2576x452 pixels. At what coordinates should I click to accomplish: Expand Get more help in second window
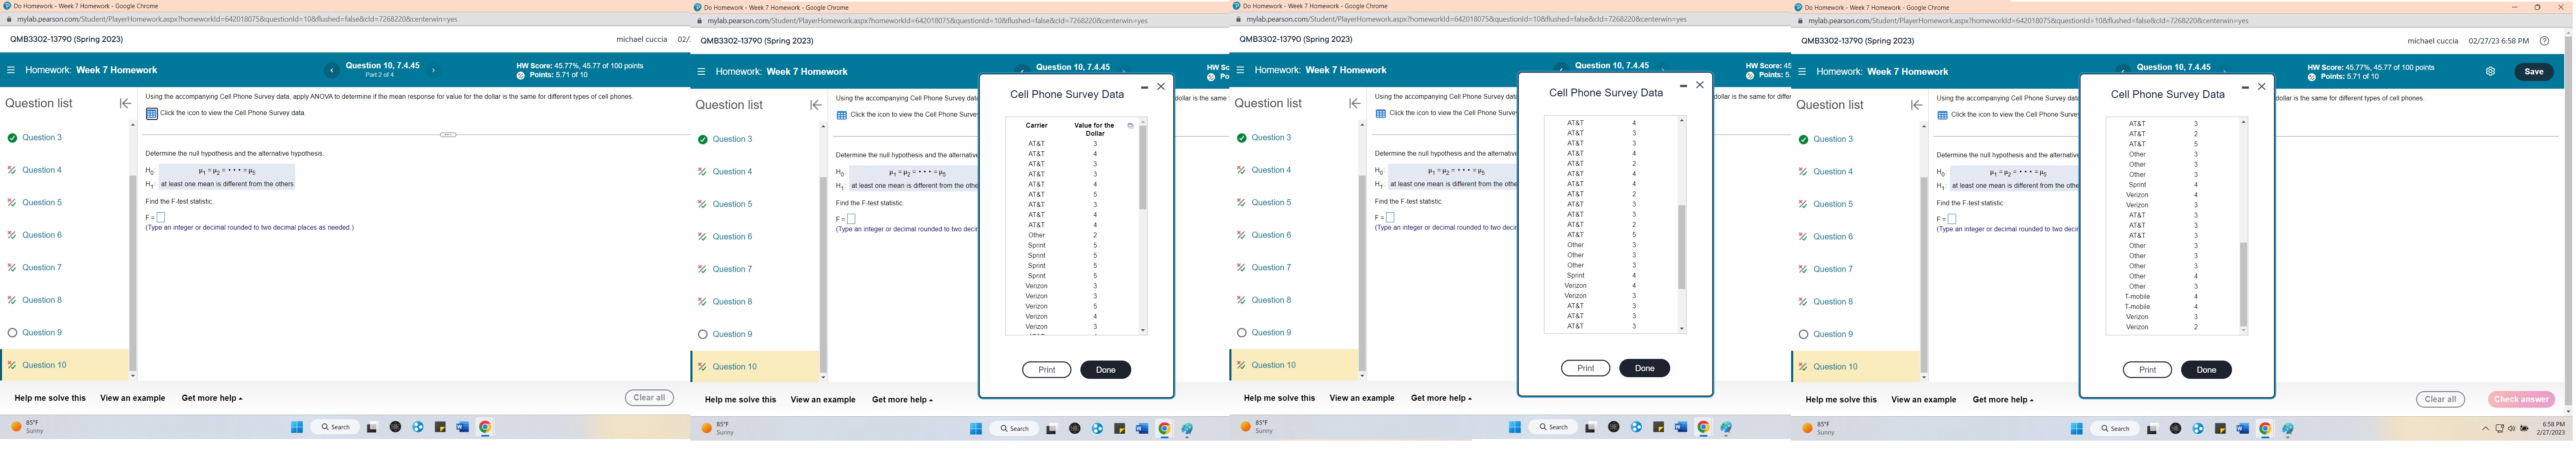click(902, 400)
